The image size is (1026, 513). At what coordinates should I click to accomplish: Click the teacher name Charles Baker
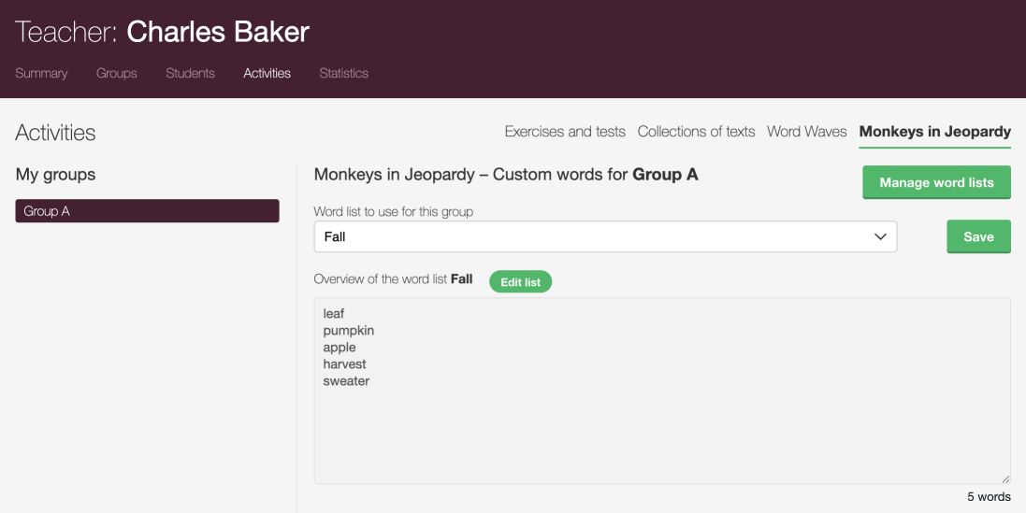pyautogui.click(x=218, y=33)
